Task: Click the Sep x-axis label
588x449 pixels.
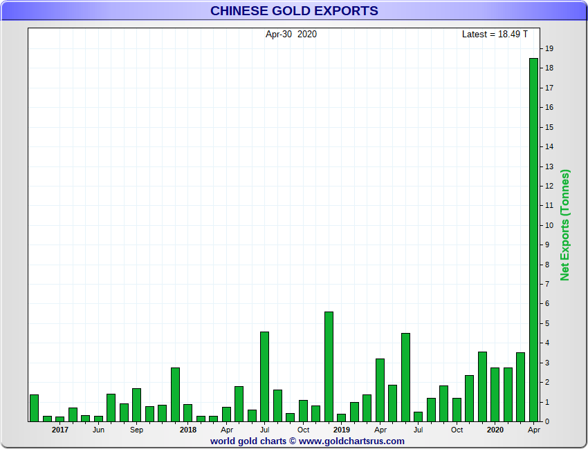Action: (136, 430)
